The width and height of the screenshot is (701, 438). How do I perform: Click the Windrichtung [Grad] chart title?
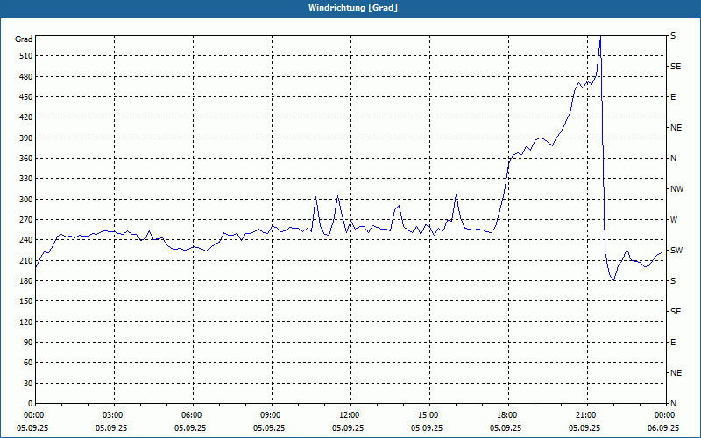point(350,8)
